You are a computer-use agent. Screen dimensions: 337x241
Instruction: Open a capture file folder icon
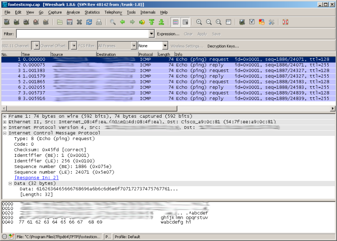pos(60,22)
